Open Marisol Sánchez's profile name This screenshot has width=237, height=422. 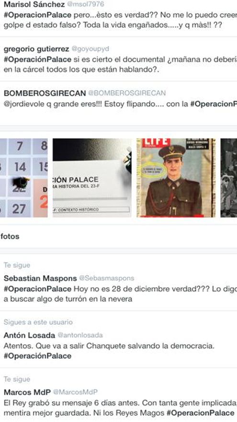(x=34, y=5)
